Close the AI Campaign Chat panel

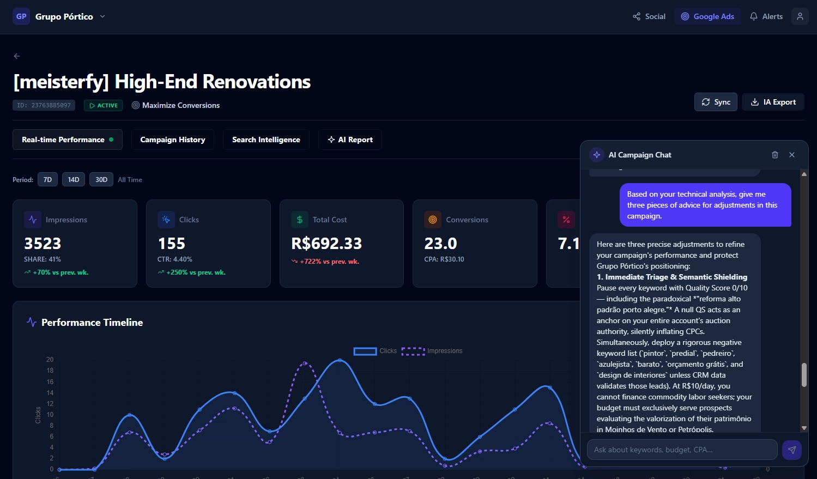pos(792,155)
